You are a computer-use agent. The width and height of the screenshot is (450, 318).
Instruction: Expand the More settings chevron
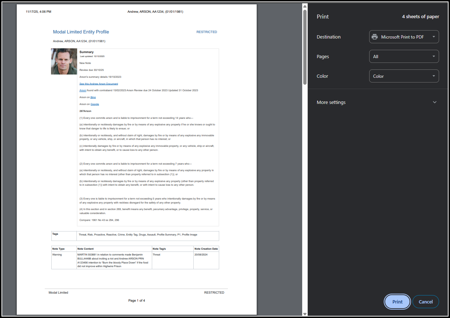tap(434, 102)
